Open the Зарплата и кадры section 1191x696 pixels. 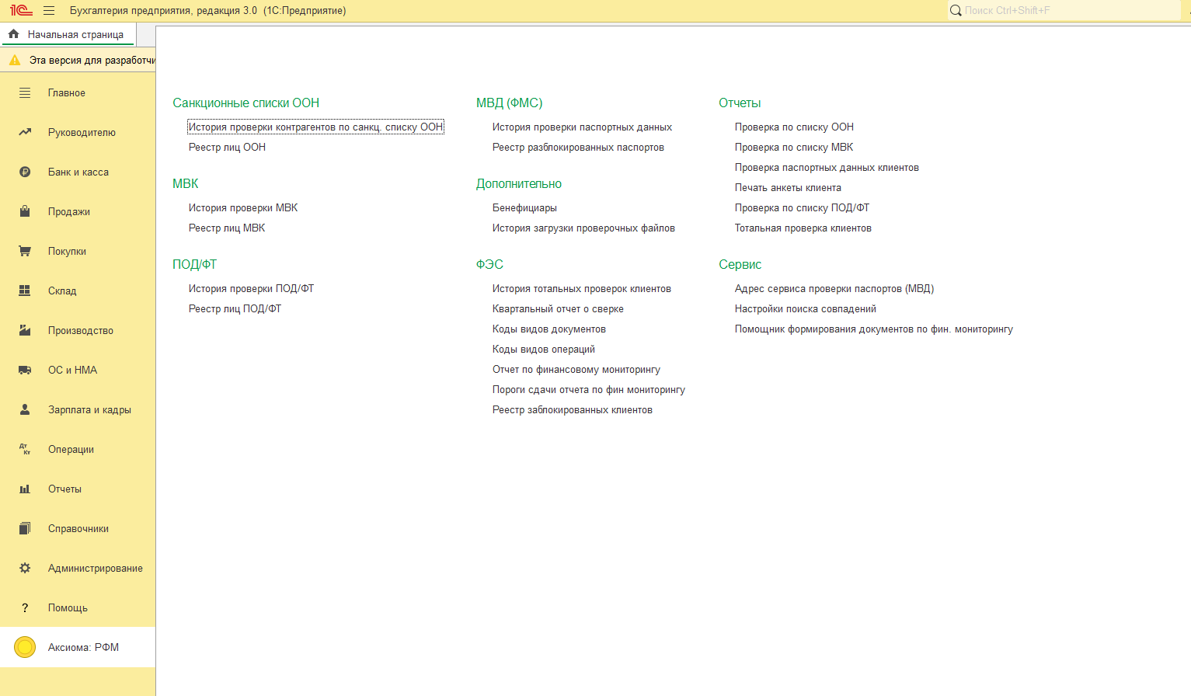tap(78, 410)
